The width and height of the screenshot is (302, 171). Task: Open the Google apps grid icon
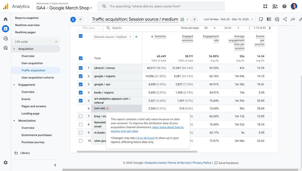tap(265, 6)
